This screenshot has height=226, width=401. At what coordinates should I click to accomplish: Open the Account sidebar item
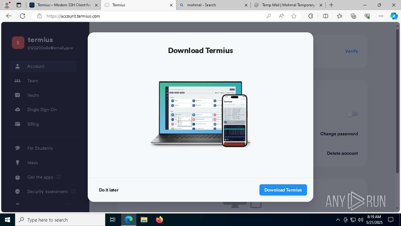[43, 66]
